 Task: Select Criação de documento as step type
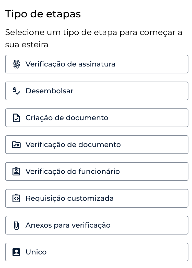tap(97, 118)
